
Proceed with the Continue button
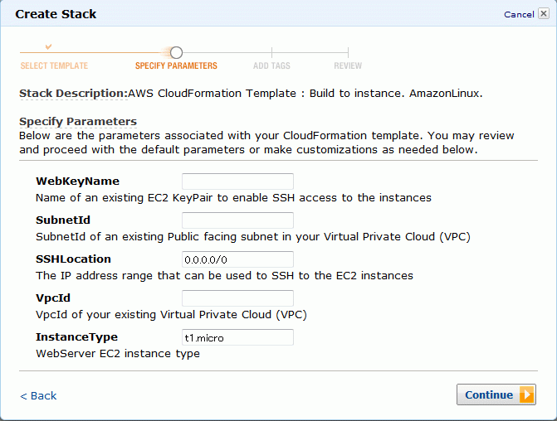coord(496,394)
